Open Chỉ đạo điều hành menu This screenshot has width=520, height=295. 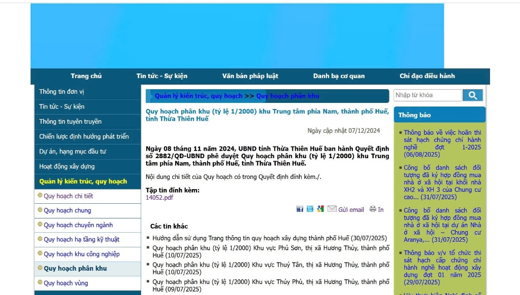(x=427, y=76)
